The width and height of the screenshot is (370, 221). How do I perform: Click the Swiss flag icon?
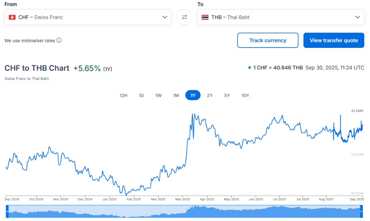pos(12,17)
